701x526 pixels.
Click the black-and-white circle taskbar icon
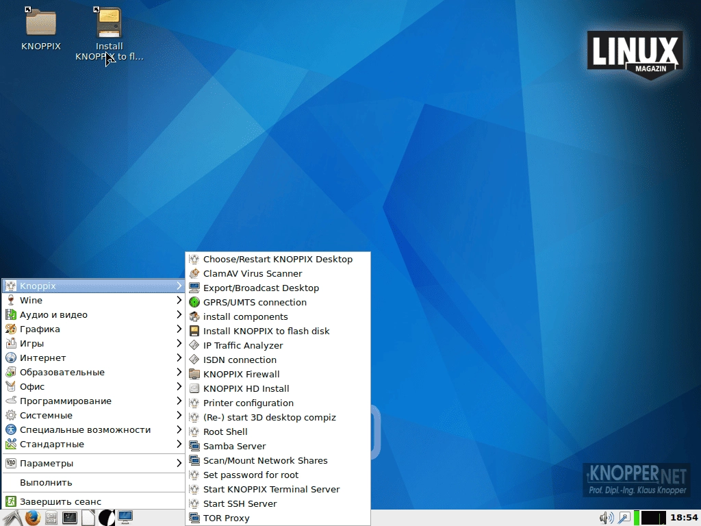(x=106, y=518)
